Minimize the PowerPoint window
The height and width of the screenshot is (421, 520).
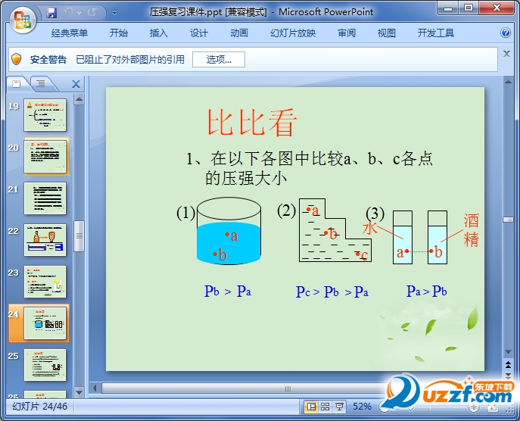pos(448,8)
